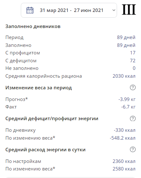Expand the date range dropdown chevron
The width and height of the screenshot is (141, 178).
pos(114,10)
